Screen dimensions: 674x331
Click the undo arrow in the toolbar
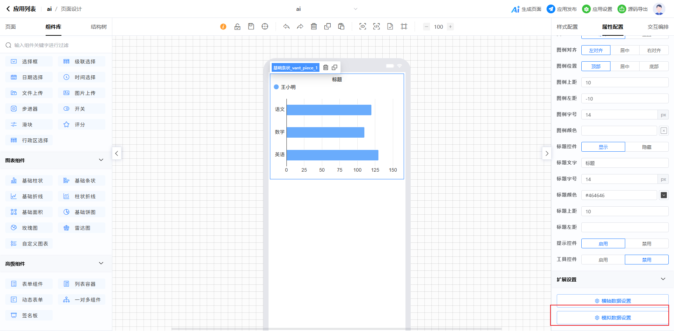click(x=286, y=27)
